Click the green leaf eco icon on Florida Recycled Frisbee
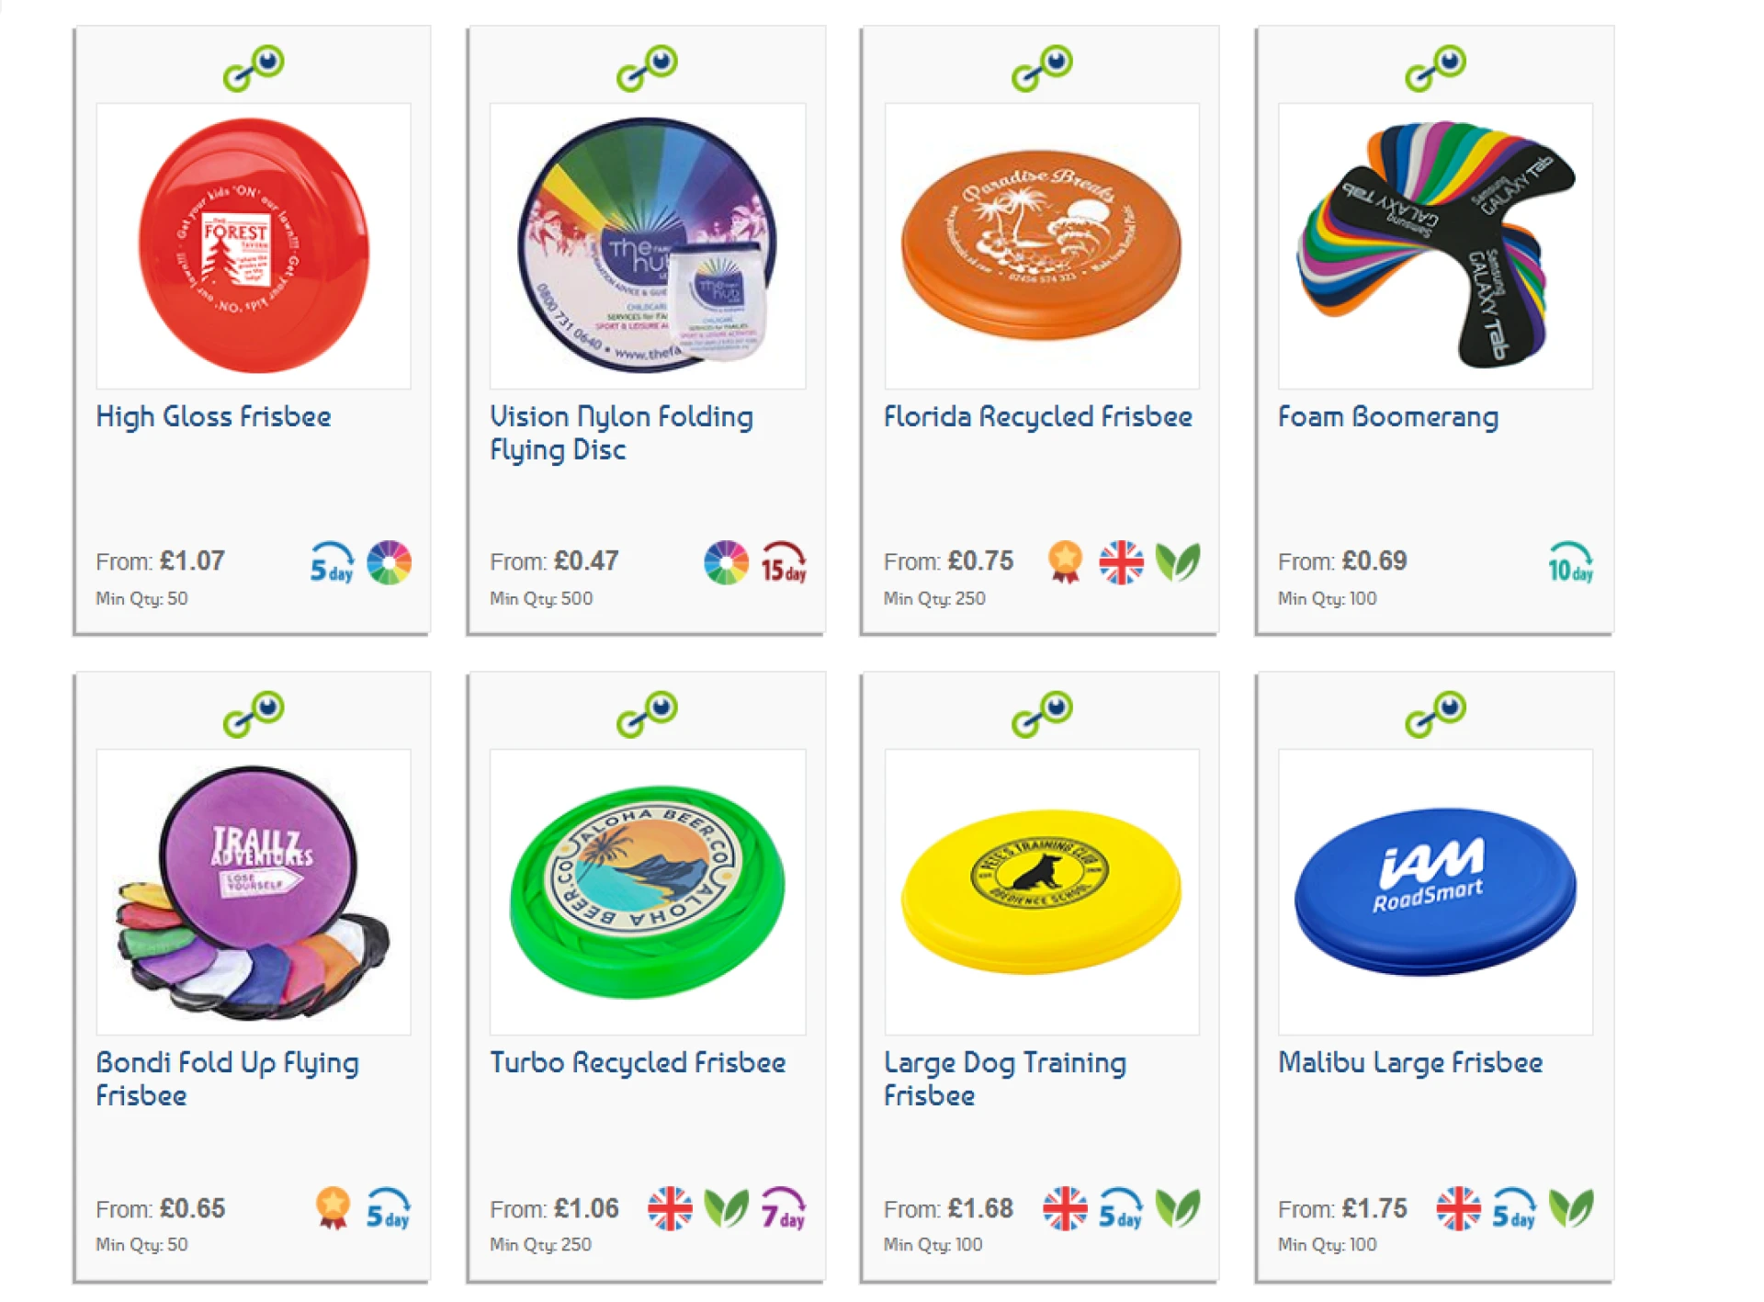The image size is (1764, 1302). tap(1178, 562)
